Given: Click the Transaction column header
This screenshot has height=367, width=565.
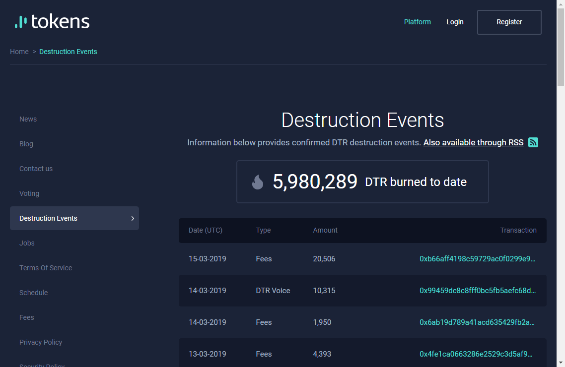Looking at the screenshot, I should 518,230.
